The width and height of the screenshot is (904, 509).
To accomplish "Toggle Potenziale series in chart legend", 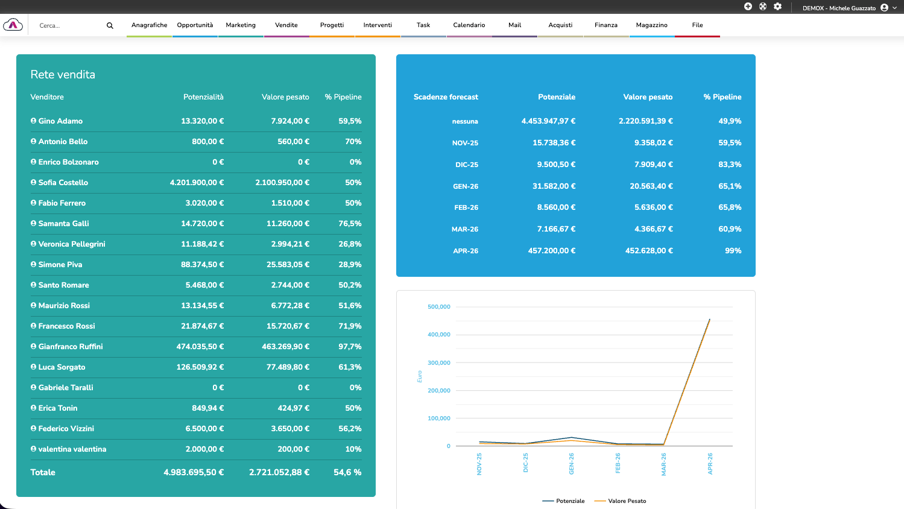I will (x=564, y=501).
